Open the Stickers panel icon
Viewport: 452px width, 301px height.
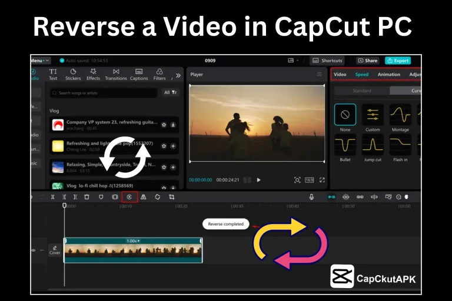pyautogui.click(x=73, y=74)
